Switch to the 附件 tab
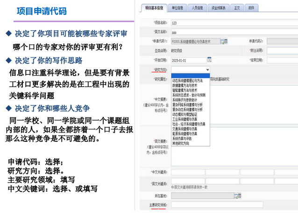 pos(251,8)
